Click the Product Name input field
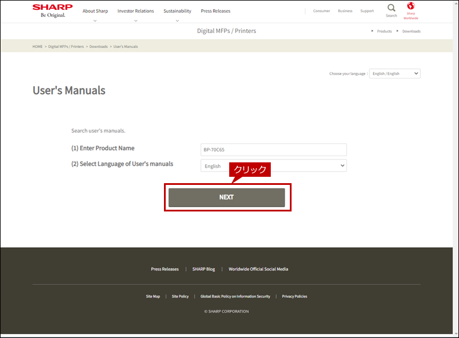Image resolution: width=459 pixels, height=338 pixels. 274,150
